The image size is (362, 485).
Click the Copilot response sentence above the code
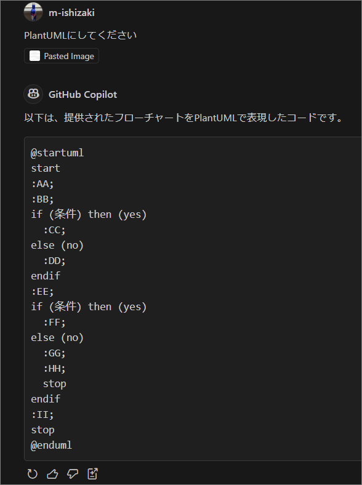[x=183, y=118]
